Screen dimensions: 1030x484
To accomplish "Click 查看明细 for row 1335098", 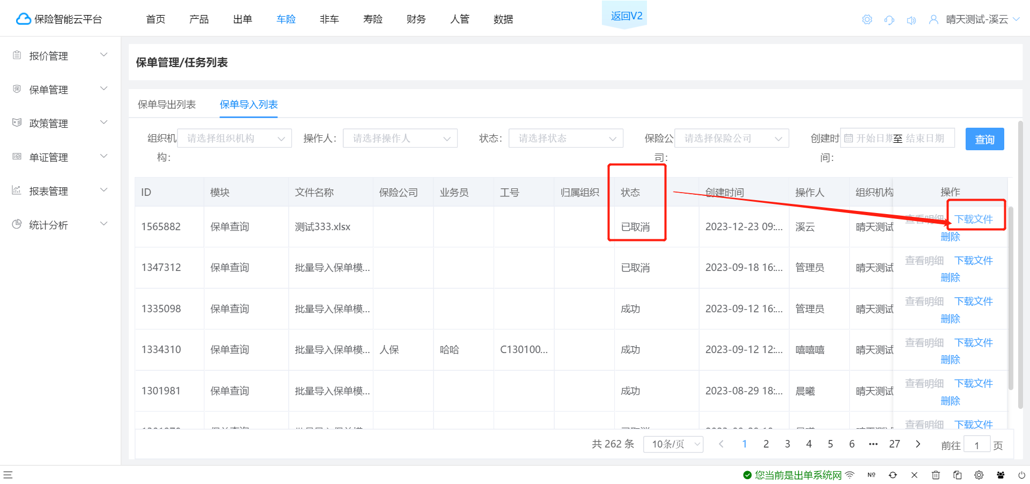I will point(924,302).
